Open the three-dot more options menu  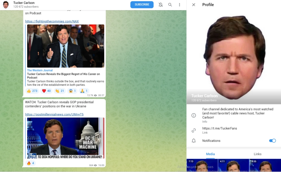[179, 5]
